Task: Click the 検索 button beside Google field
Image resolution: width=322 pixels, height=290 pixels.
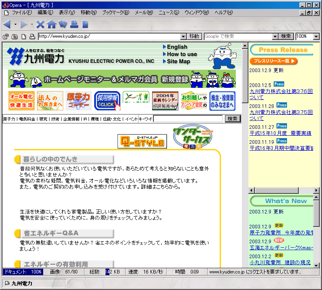Action: click(x=286, y=37)
